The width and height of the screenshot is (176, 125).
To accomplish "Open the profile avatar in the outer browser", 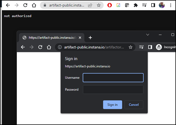I will (162, 5).
